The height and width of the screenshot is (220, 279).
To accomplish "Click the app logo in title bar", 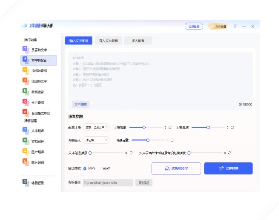I will click(25, 26).
